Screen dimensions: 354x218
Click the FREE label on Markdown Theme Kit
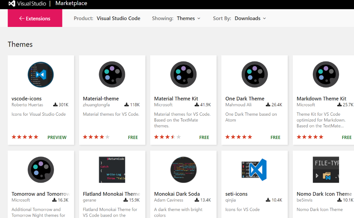[x=347, y=137]
